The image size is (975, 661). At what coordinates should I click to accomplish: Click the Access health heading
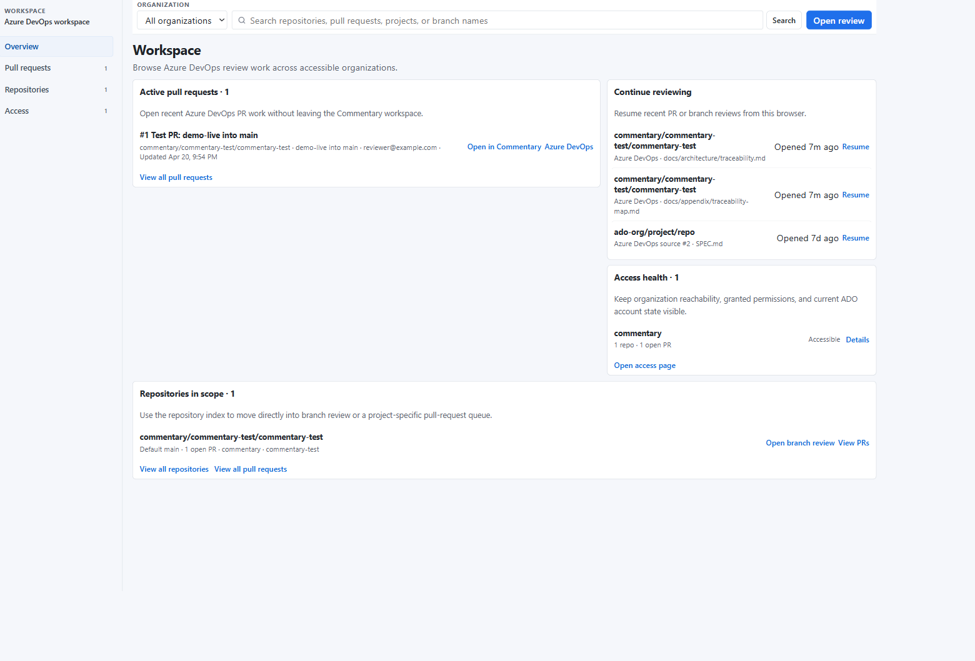tap(646, 277)
